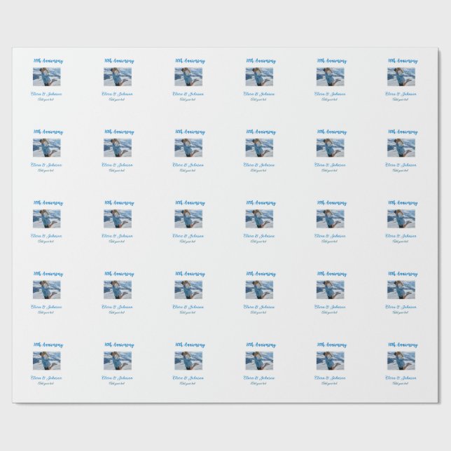
Task: Click 'Add your text' line in last row, fourth column
Action: 258,384
